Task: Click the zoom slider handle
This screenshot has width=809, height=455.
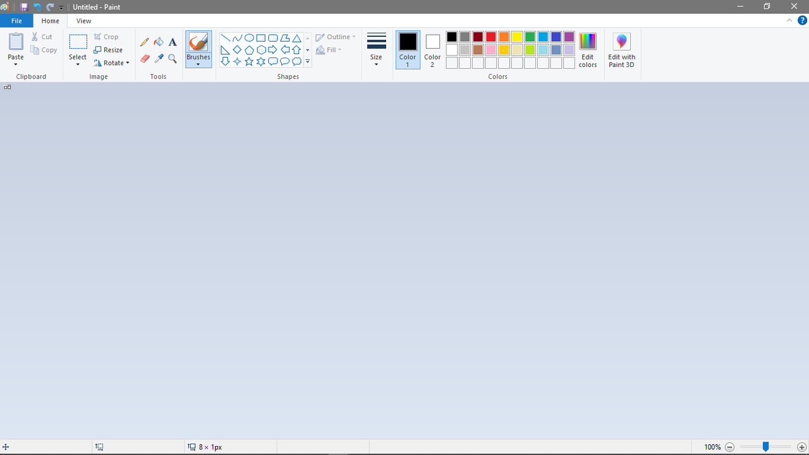Action: tap(765, 447)
